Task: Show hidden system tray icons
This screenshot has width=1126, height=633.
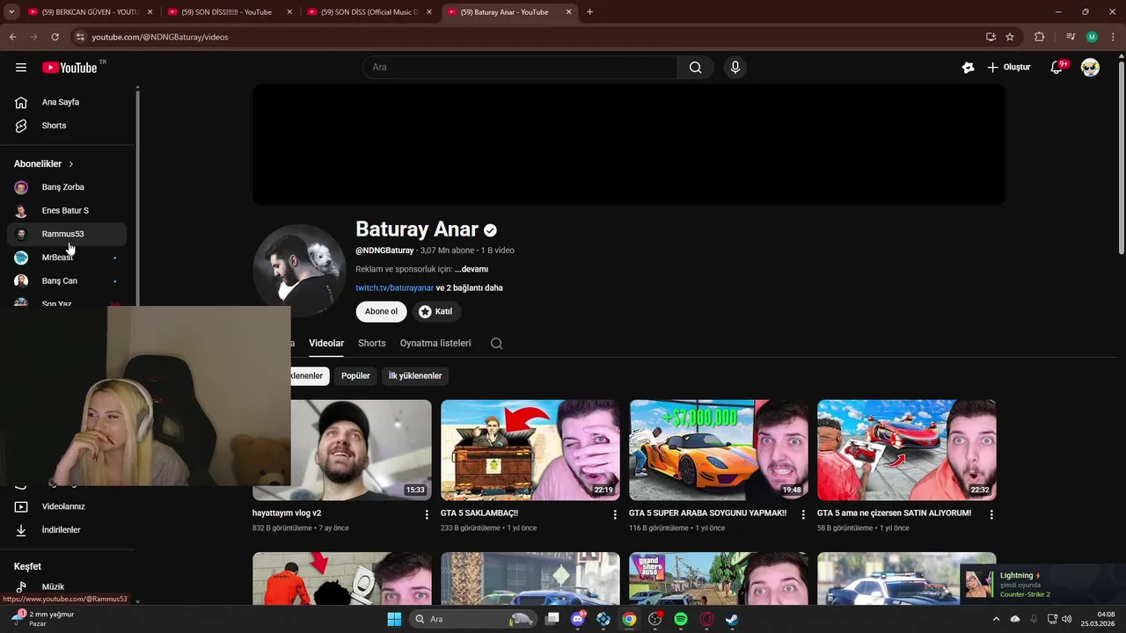Action: [x=998, y=619]
